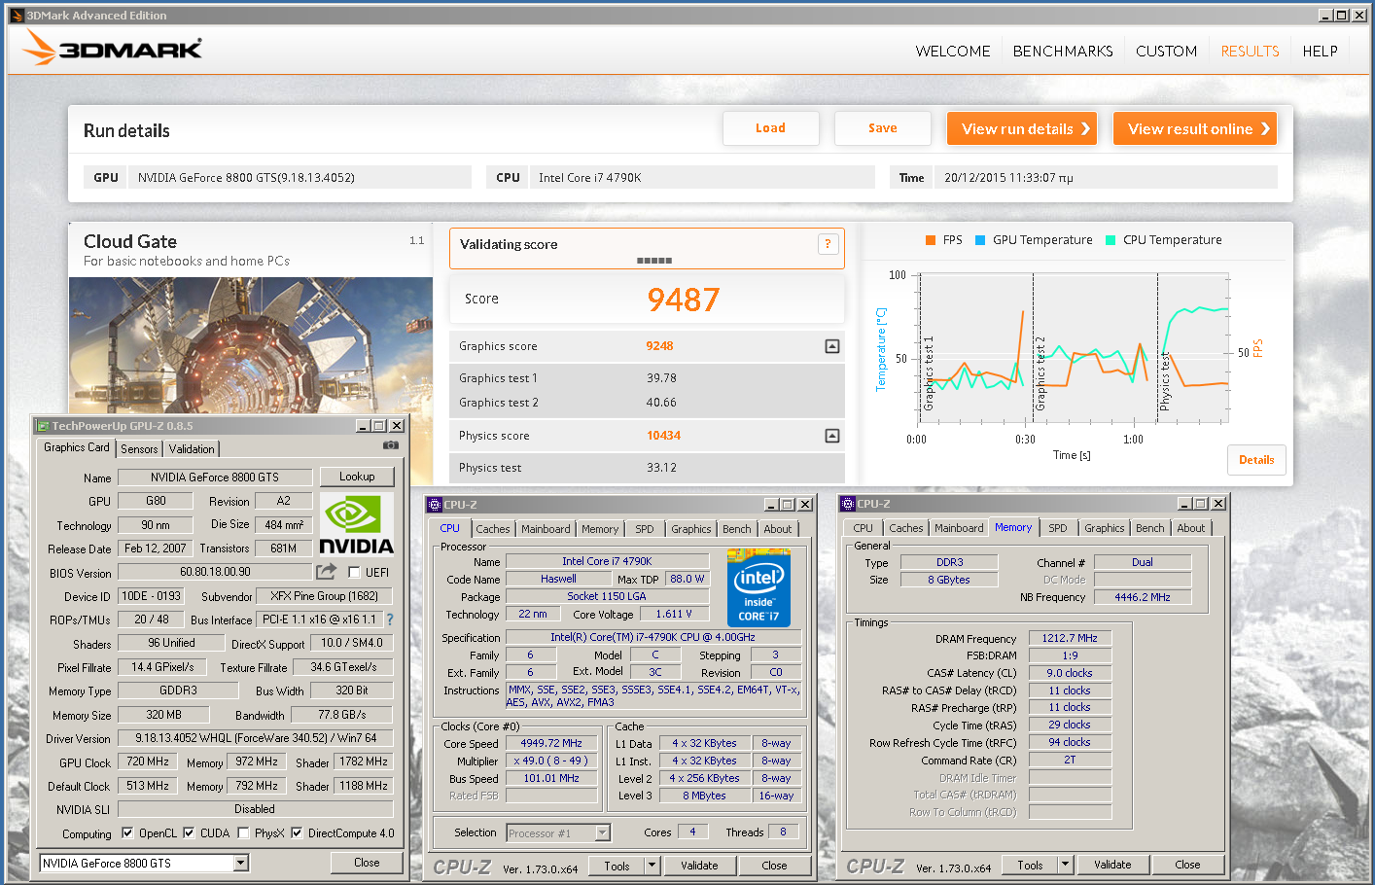Open the Graphics tab in the CPU-Z Memory tab window

[x=1105, y=528]
